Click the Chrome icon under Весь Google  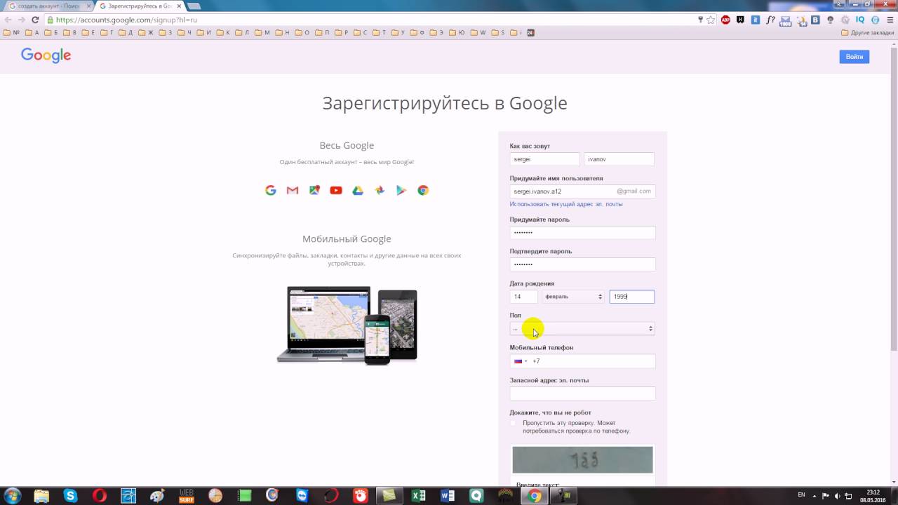click(423, 190)
